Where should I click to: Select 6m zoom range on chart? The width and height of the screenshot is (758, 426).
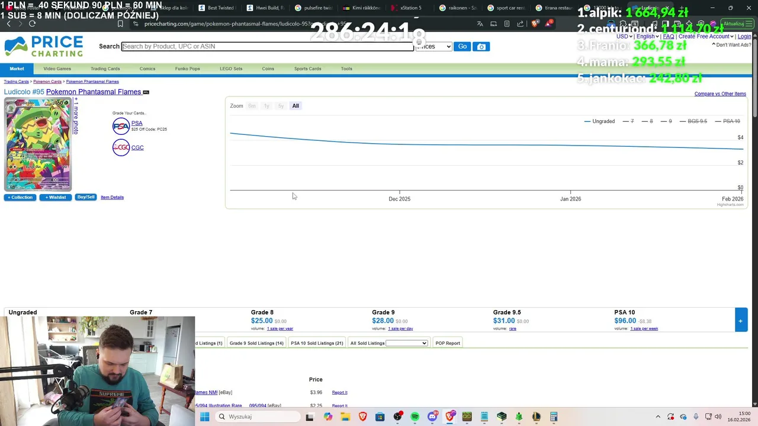[252, 106]
